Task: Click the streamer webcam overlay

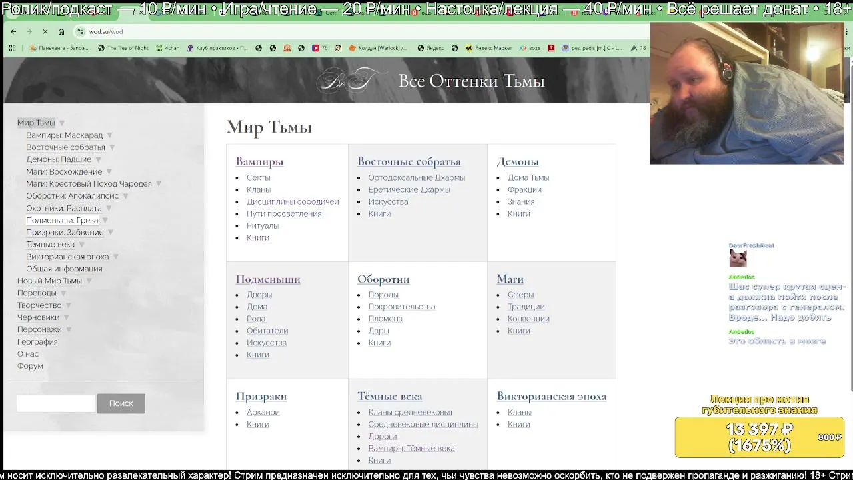Action: pyautogui.click(x=746, y=93)
